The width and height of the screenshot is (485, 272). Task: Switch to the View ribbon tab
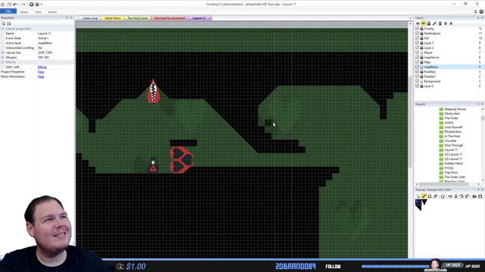tap(38, 12)
